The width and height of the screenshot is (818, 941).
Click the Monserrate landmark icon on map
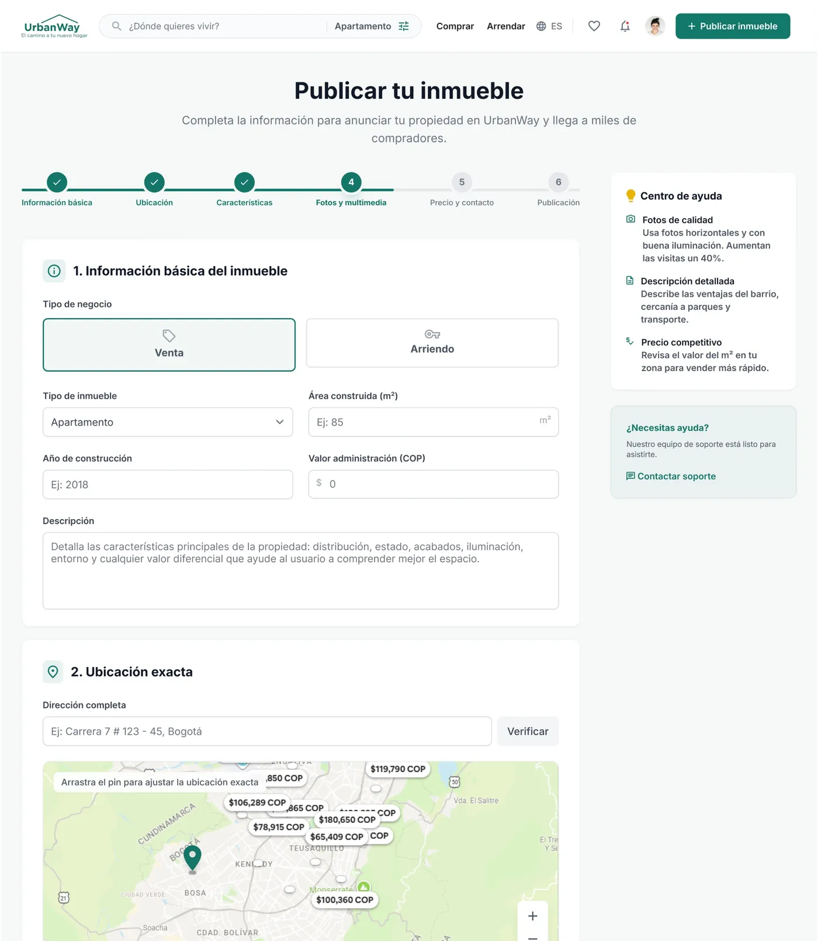click(x=364, y=887)
